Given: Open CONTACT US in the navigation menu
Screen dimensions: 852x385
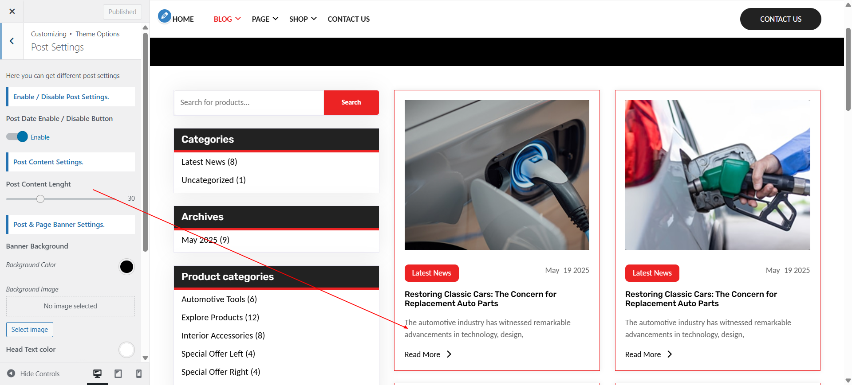Looking at the screenshot, I should point(348,19).
